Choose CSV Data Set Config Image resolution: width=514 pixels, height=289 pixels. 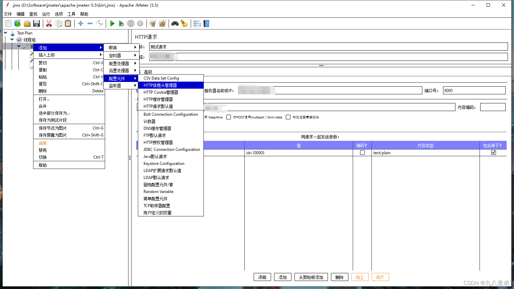(x=171, y=78)
